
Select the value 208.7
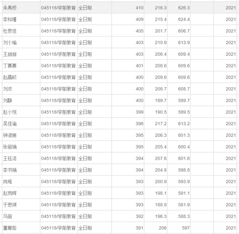161,89
